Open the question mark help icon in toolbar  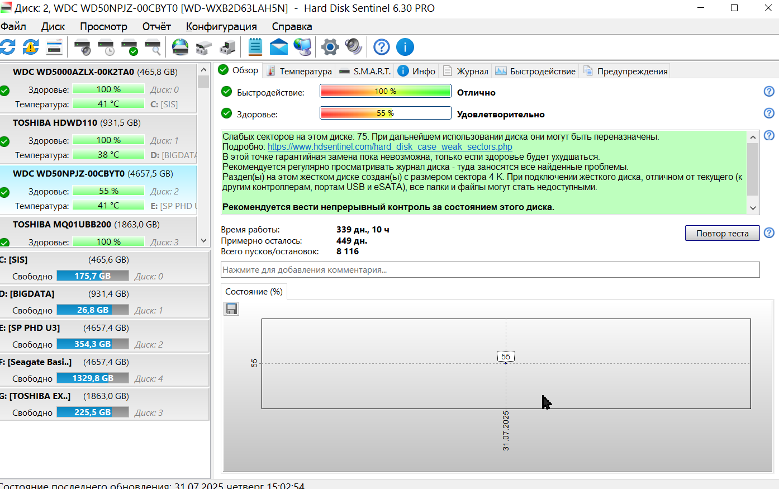click(382, 47)
